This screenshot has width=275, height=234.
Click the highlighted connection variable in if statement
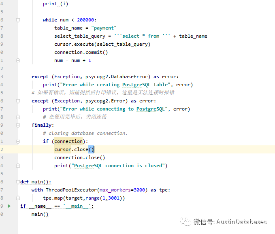68,141
